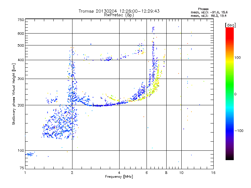Click the y-axis tick label '750'
This screenshot has height=188, width=251.
[x=21, y=20]
